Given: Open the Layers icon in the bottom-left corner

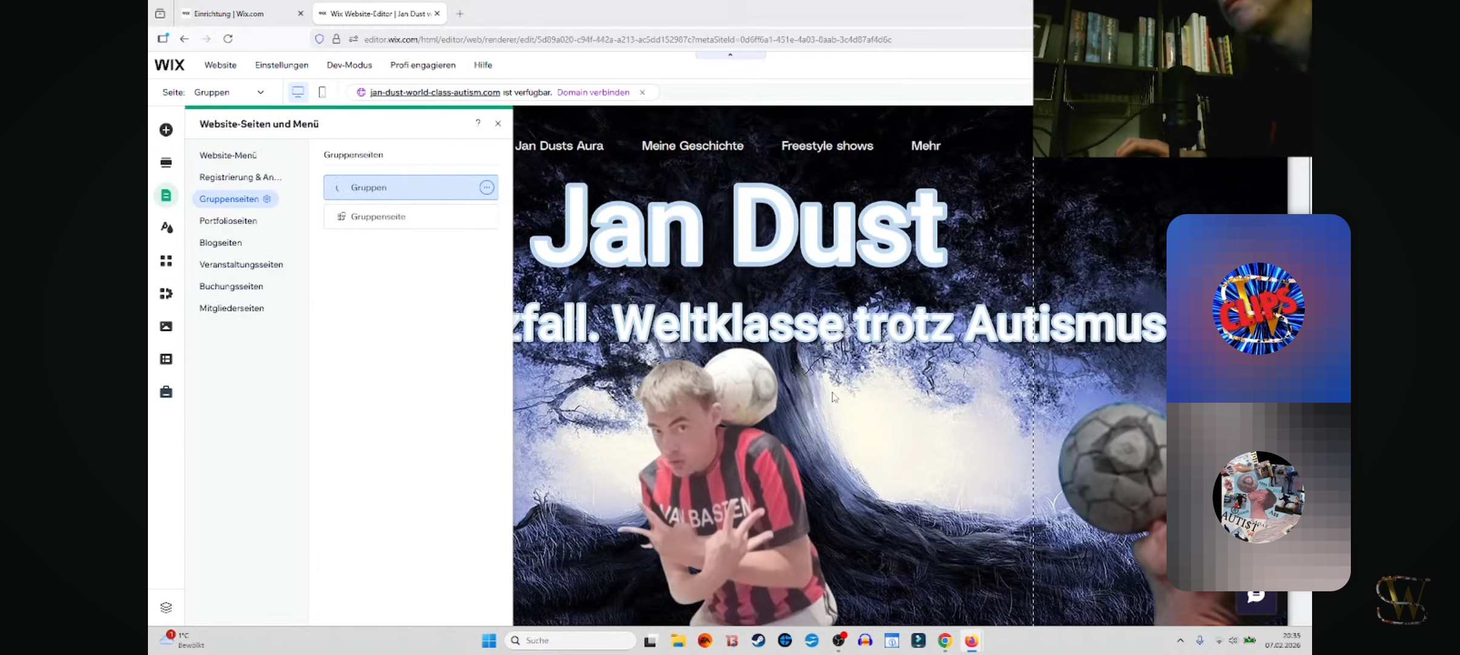Looking at the screenshot, I should click(x=166, y=607).
